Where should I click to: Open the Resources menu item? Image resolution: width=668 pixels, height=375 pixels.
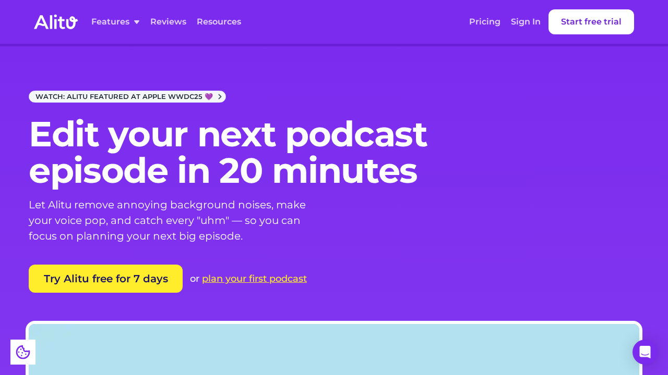click(x=219, y=22)
